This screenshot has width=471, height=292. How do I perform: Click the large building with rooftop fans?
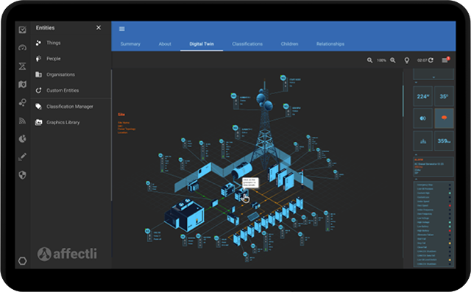pos(185,215)
